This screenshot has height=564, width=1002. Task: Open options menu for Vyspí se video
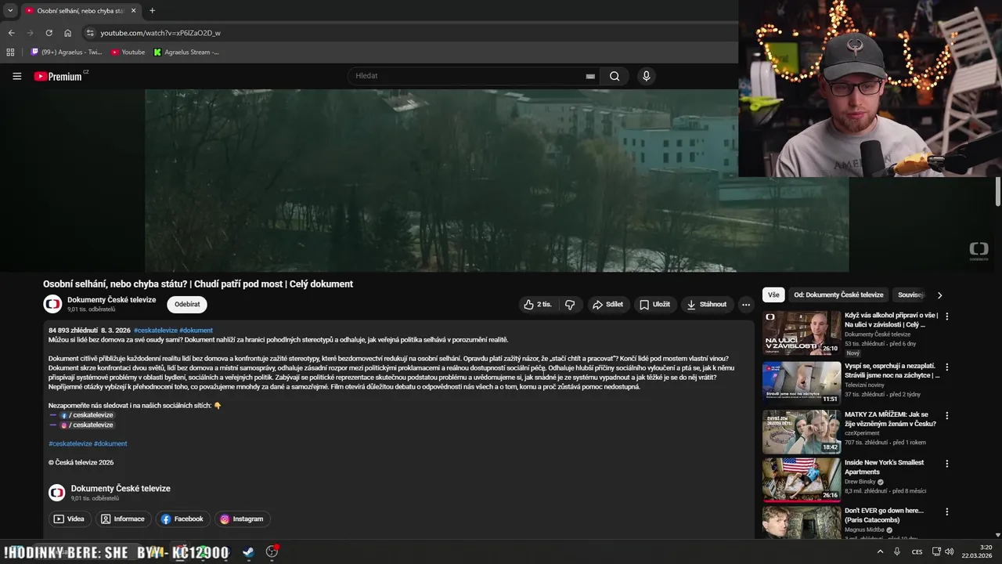click(x=946, y=367)
